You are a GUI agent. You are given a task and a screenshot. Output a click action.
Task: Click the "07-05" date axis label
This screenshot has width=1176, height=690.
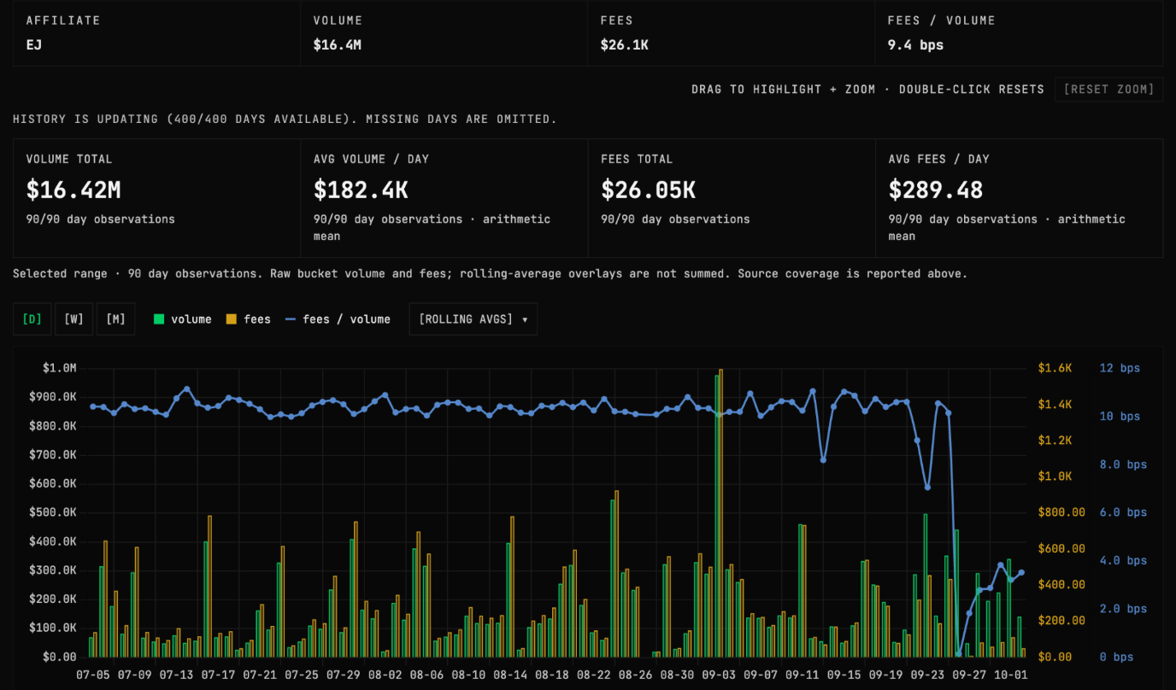(92, 675)
